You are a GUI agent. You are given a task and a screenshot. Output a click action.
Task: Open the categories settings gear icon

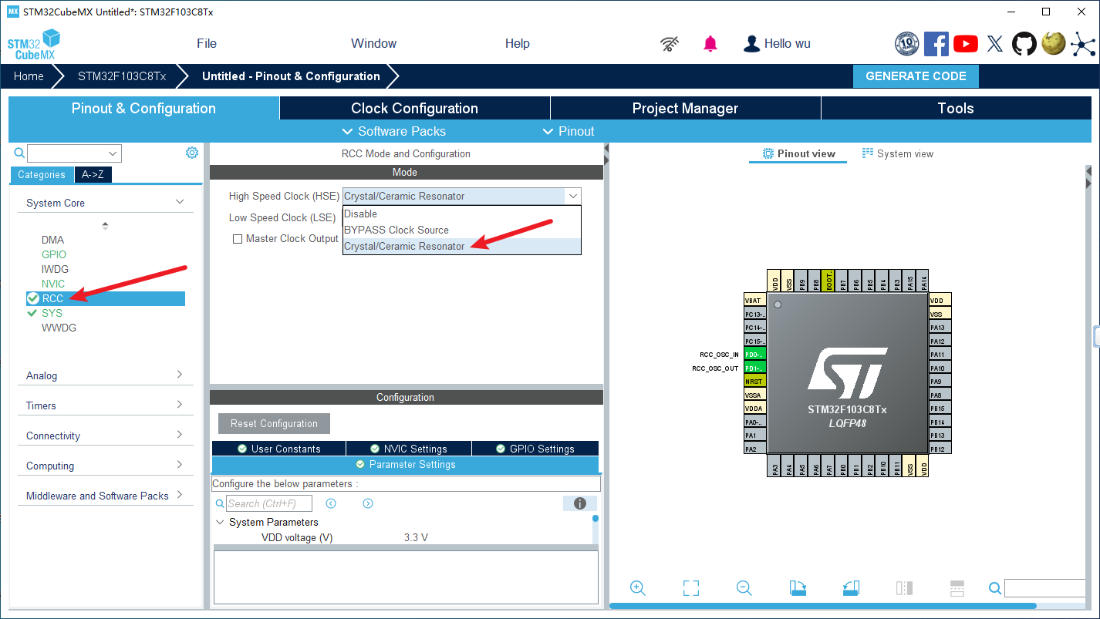[192, 153]
